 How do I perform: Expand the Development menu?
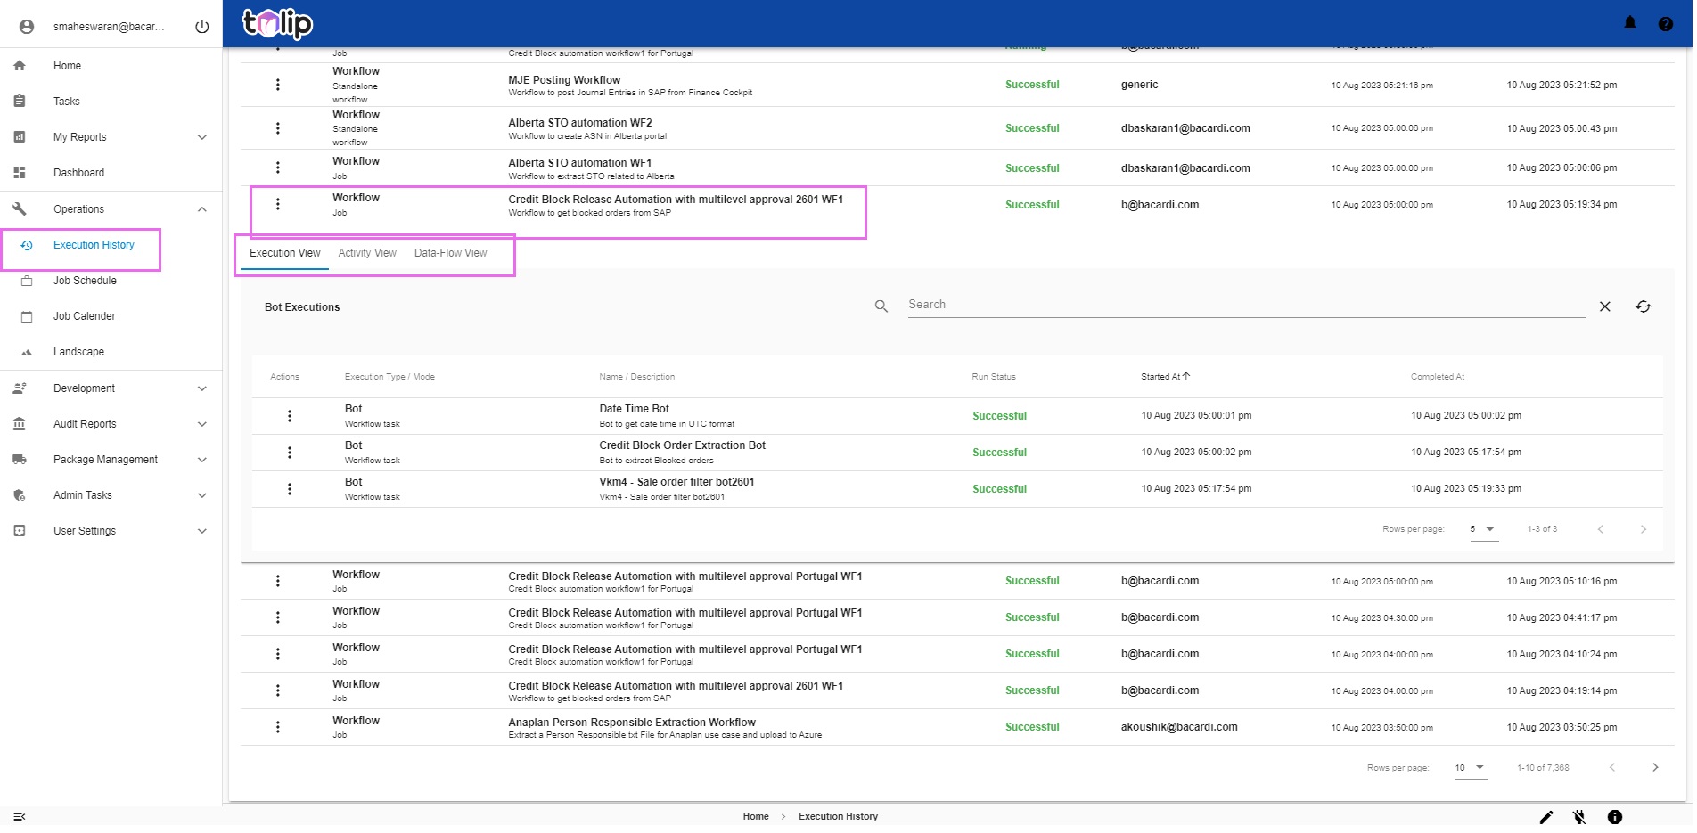(202, 388)
